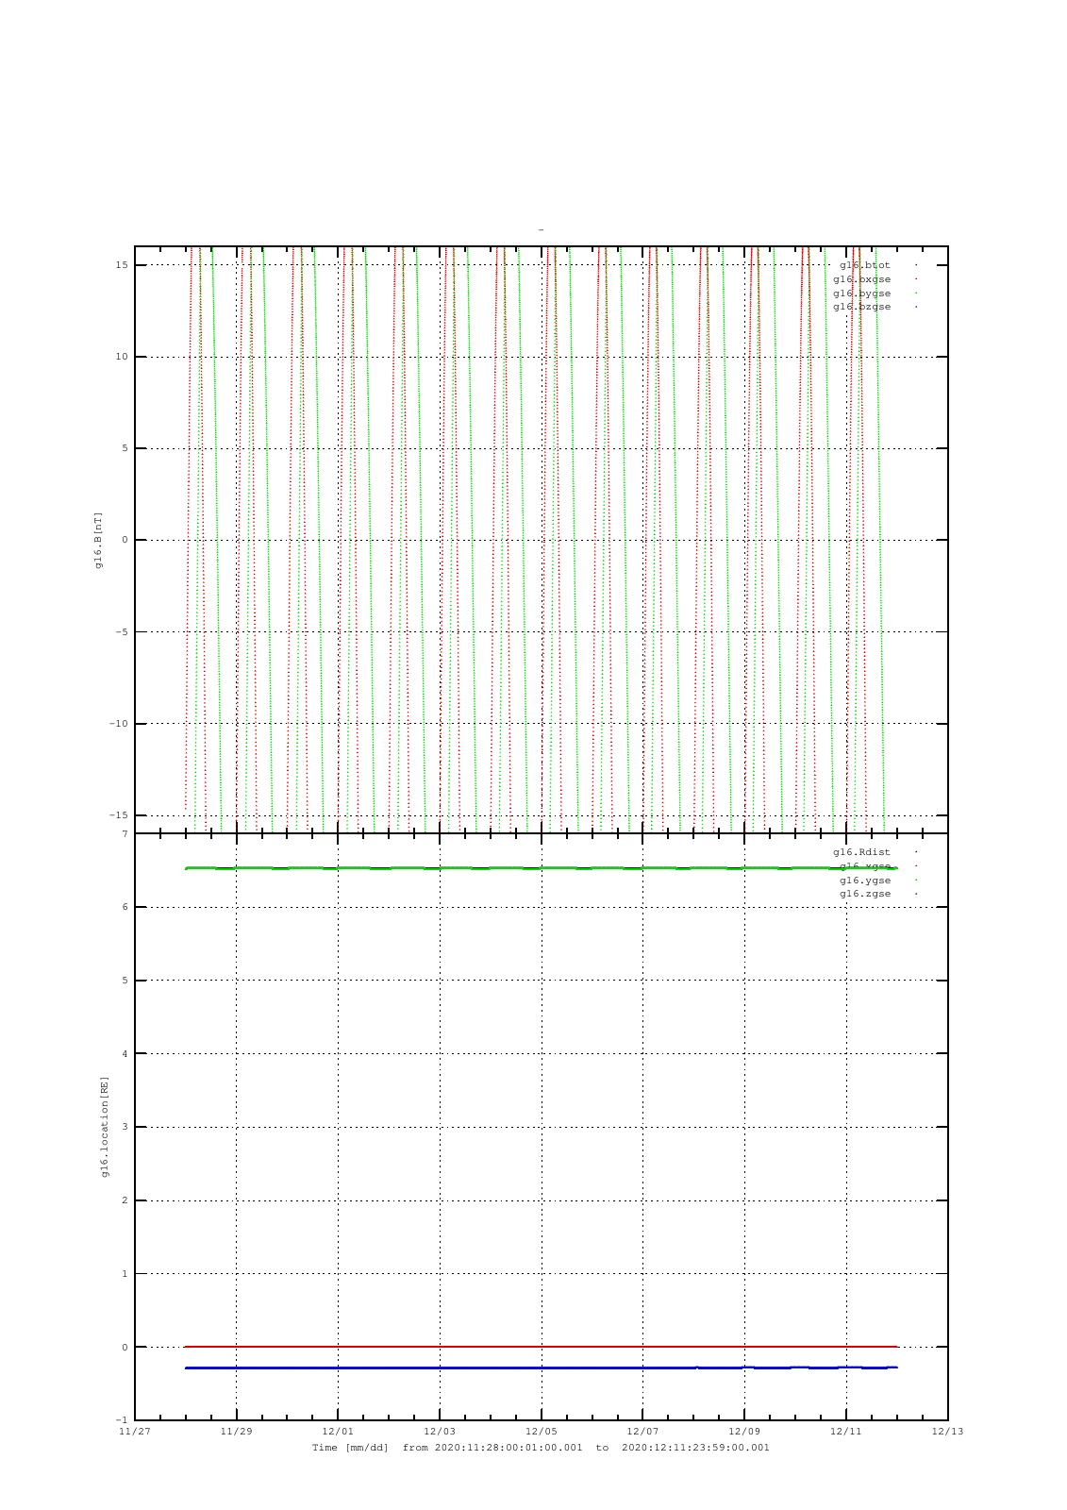This screenshot has width=1067, height=1510.
Task: Click the 12/13 date tick label
Action: point(947,1432)
